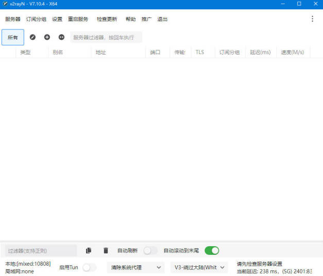This screenshot has width=323, height=276.
Task: Clear the log using the trash icon
Action: (106, 251)
